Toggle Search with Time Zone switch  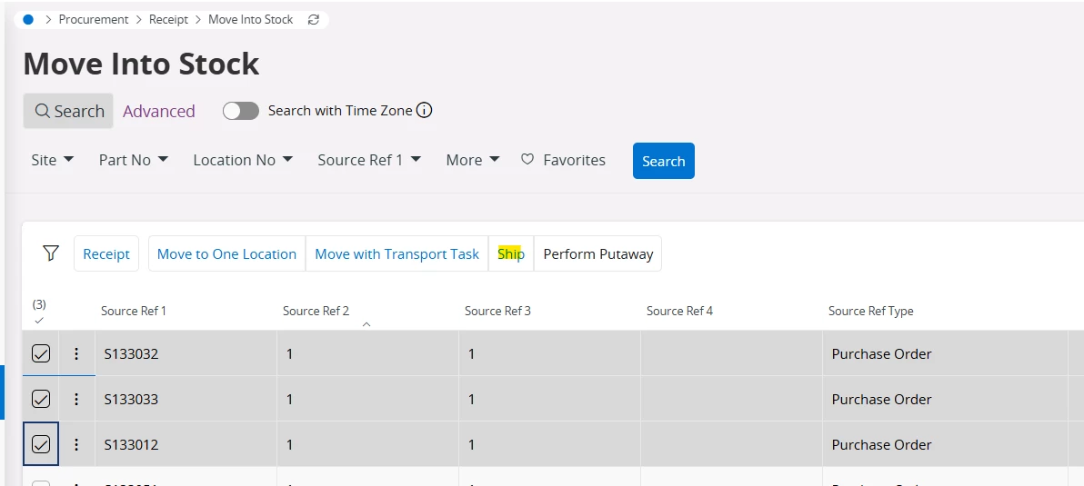[241, 111]
